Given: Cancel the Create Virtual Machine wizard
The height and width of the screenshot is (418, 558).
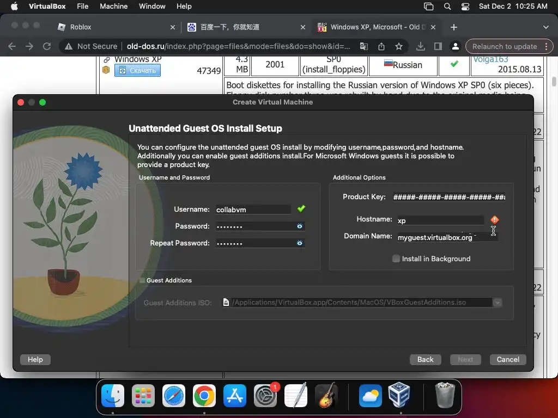Looking at the screenshot, I should 508,359.
